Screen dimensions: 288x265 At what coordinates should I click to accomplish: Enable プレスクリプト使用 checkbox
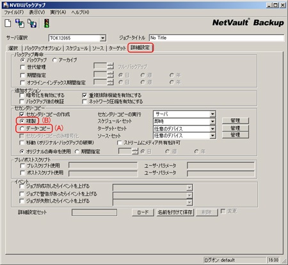(22, 165)
